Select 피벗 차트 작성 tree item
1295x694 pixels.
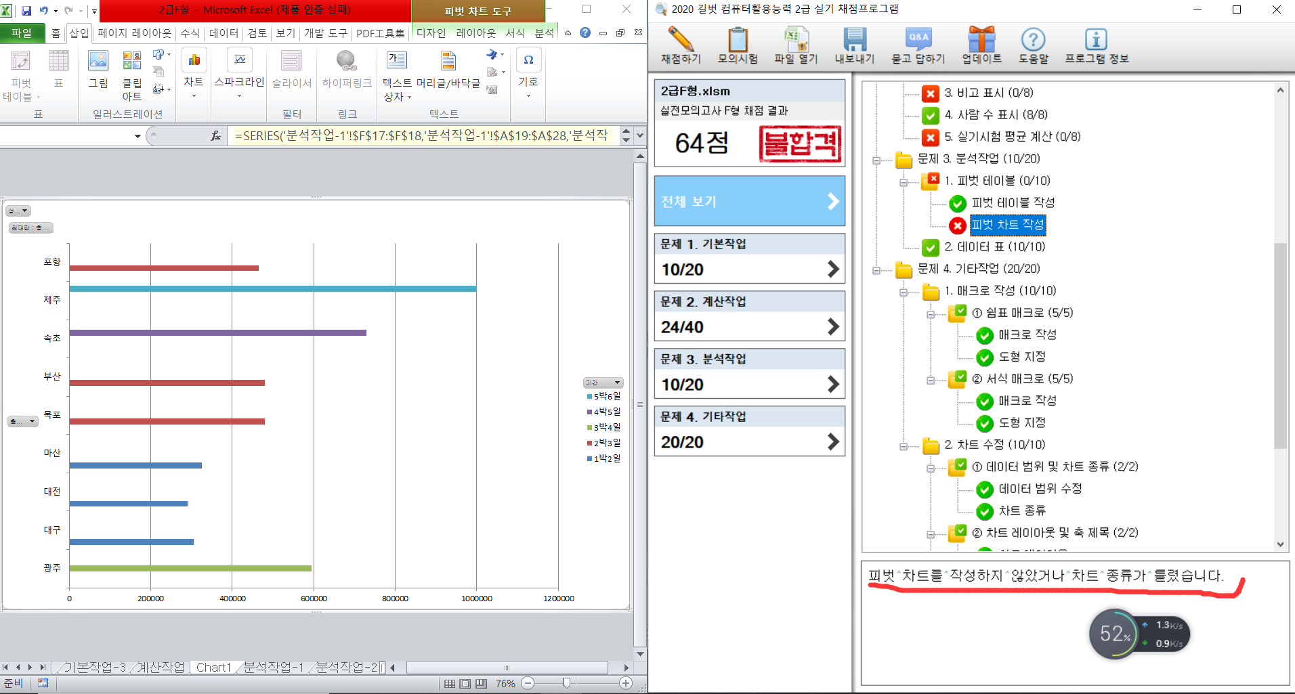click(x=1007, y=225)
